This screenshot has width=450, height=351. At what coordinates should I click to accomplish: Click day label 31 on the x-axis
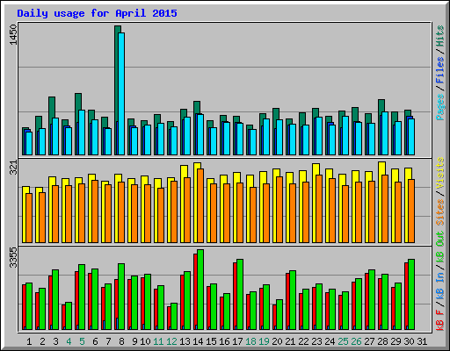click(422, 341)
